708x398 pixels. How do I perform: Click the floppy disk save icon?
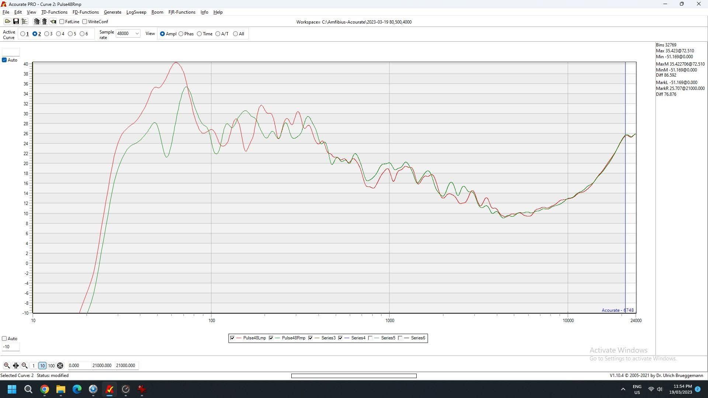[16, 21]
